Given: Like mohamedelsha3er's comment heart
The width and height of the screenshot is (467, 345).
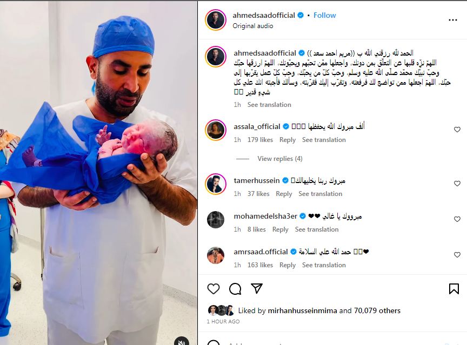Looking at the screenshot, I should click(457, 219).
